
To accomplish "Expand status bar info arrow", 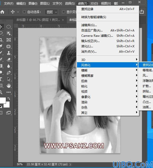I will pos(70,164).
